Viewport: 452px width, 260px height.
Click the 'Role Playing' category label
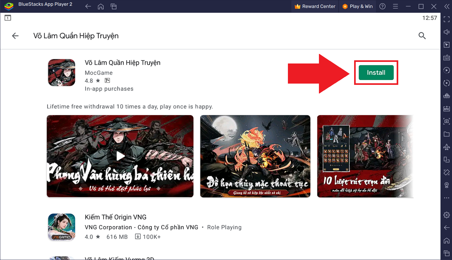[x=224, y=227]
